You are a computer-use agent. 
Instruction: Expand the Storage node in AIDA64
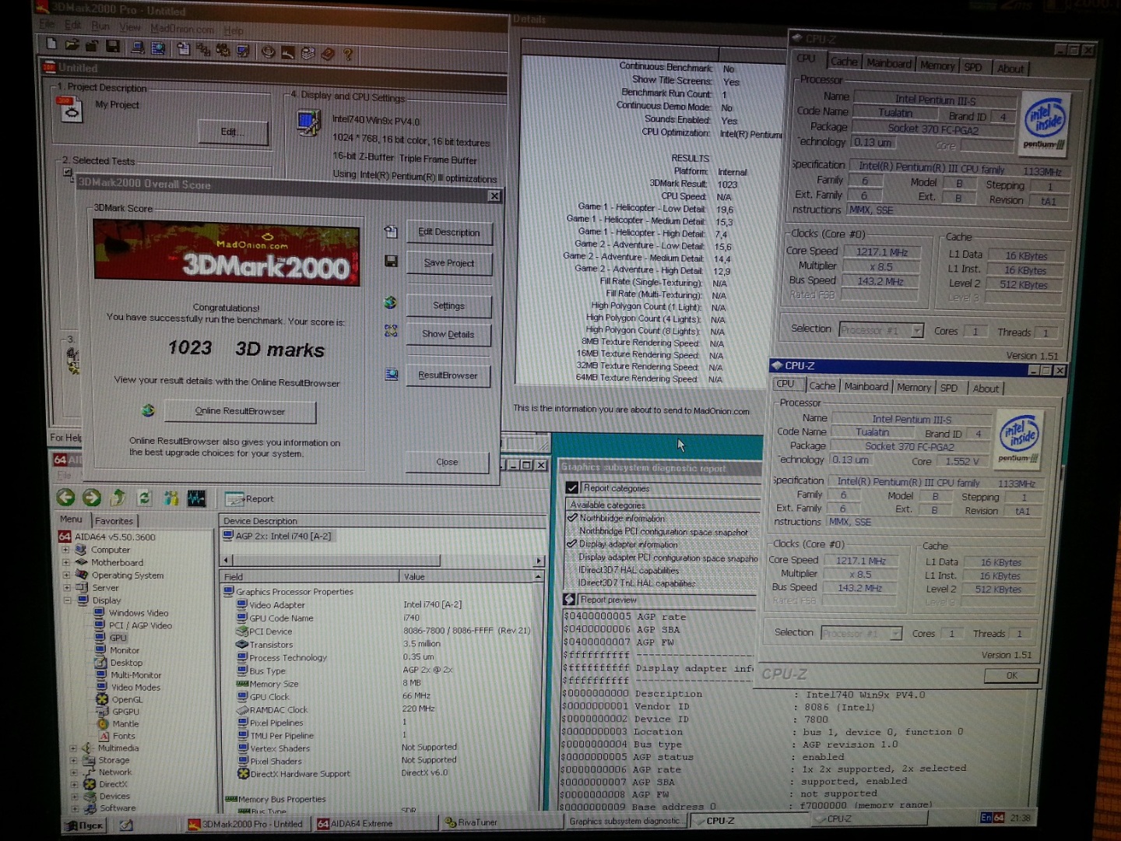click(74, 760)
